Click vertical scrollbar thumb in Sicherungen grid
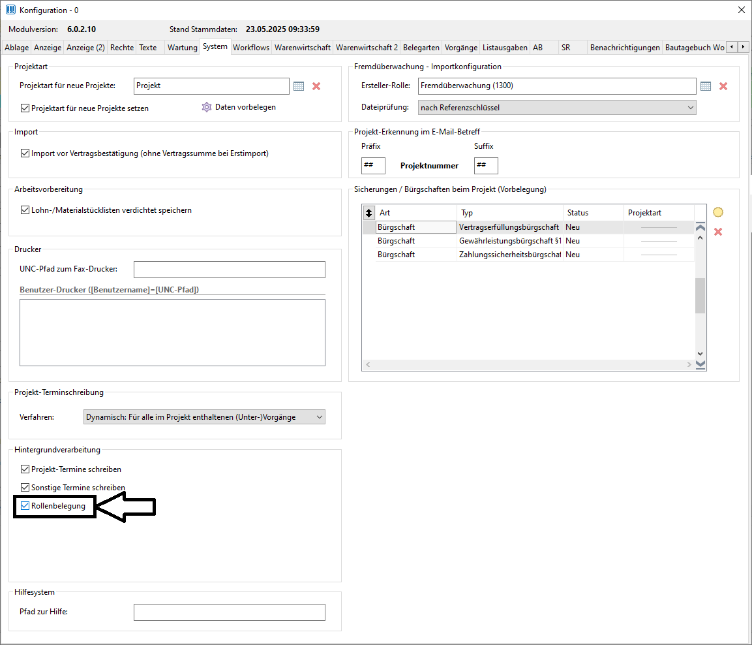Screen dimensions: 752x645 click(x=700, y=296)
